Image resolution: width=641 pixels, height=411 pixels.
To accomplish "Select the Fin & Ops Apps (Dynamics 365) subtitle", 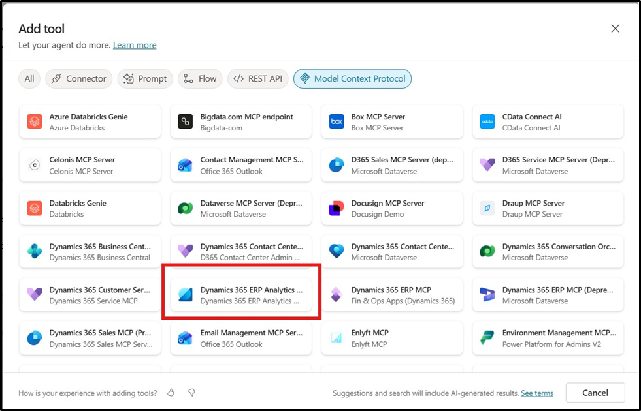I will [x=403, y=301].
